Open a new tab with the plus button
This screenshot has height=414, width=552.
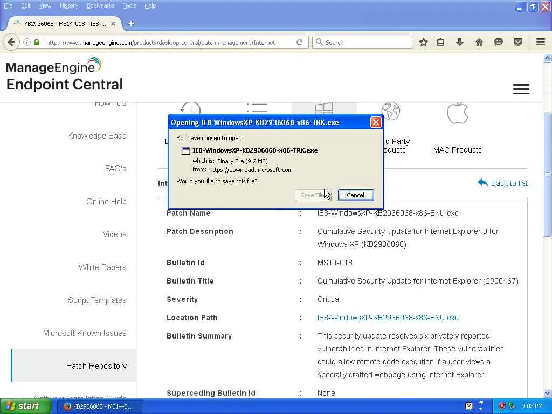coord(131,24)
